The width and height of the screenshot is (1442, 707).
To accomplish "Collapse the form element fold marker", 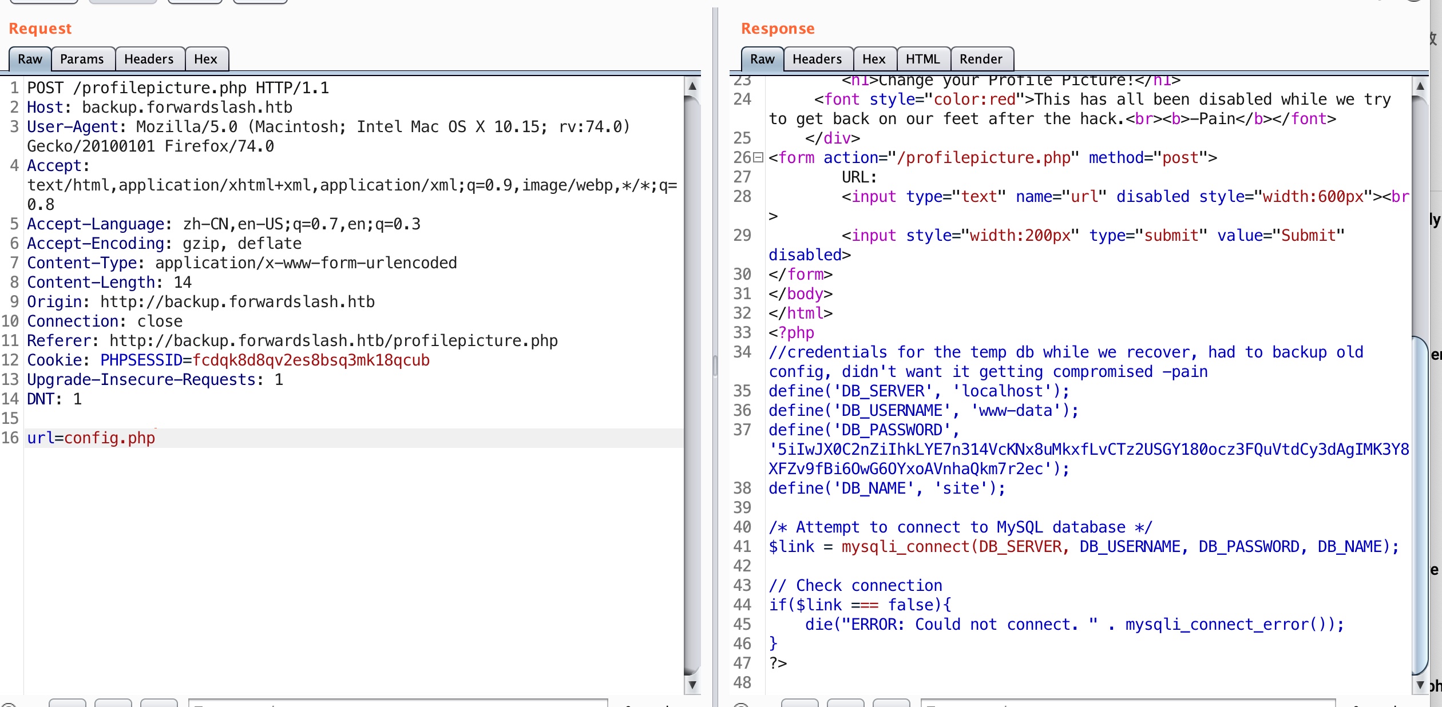I will pyautogui.click(x=759, y=157).
